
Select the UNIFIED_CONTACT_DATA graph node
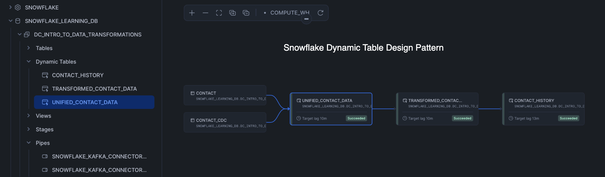331,109
